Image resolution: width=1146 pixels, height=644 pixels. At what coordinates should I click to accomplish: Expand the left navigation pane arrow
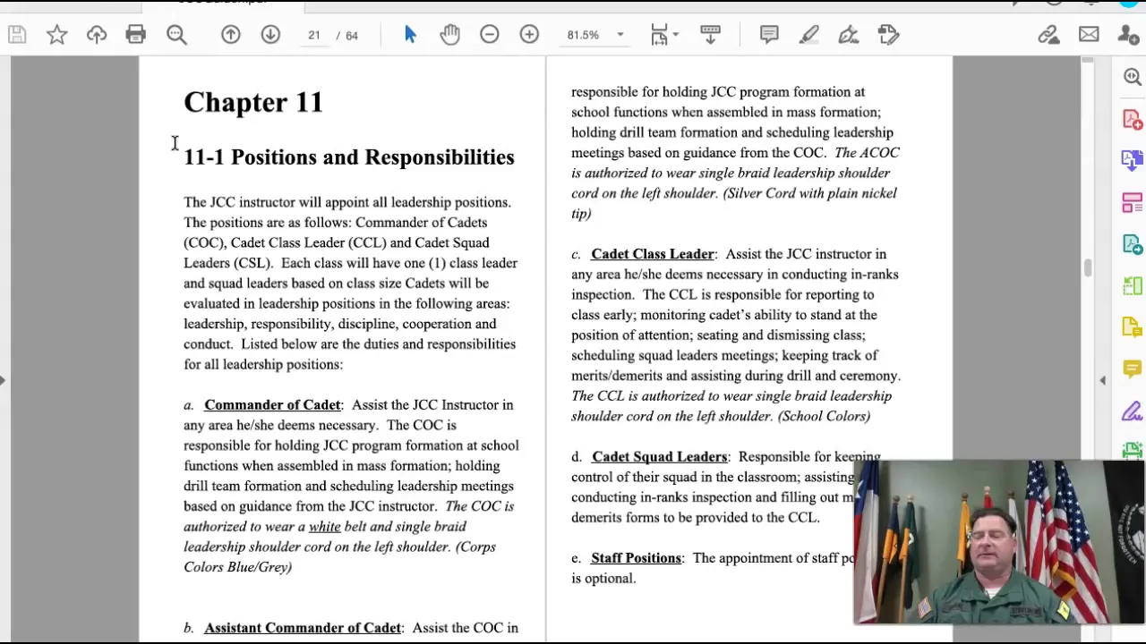click(x=3, y=380)
